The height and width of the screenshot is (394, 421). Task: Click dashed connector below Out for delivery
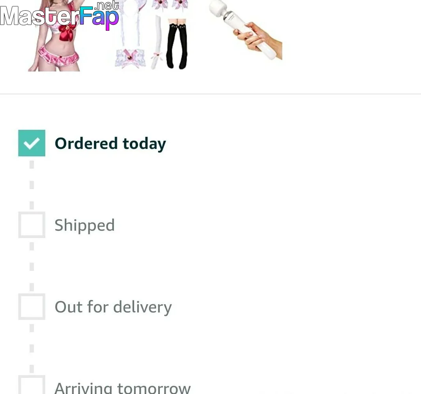pyautogui.click(x=32, y=348)
